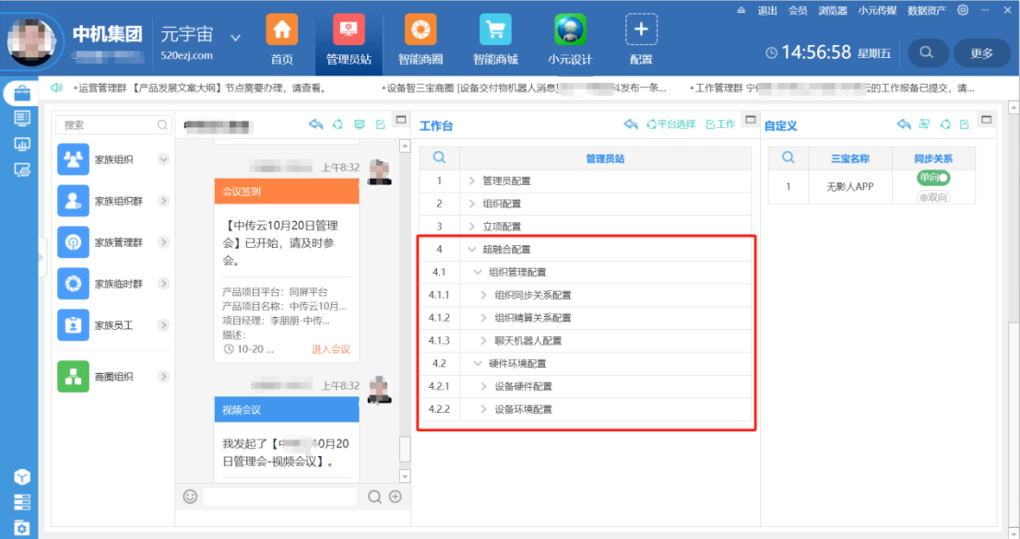This screenshot has width=1020, height=539.
Task: Open 数据资产 in the top bar
Action: (926, 10)
